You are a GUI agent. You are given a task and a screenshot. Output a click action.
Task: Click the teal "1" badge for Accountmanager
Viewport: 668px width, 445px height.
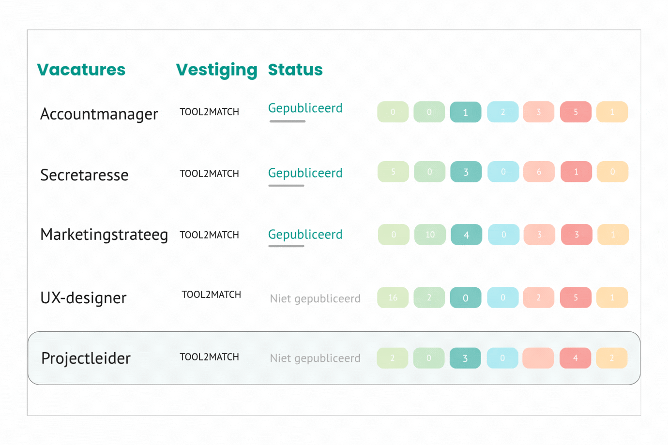(465, 112)
